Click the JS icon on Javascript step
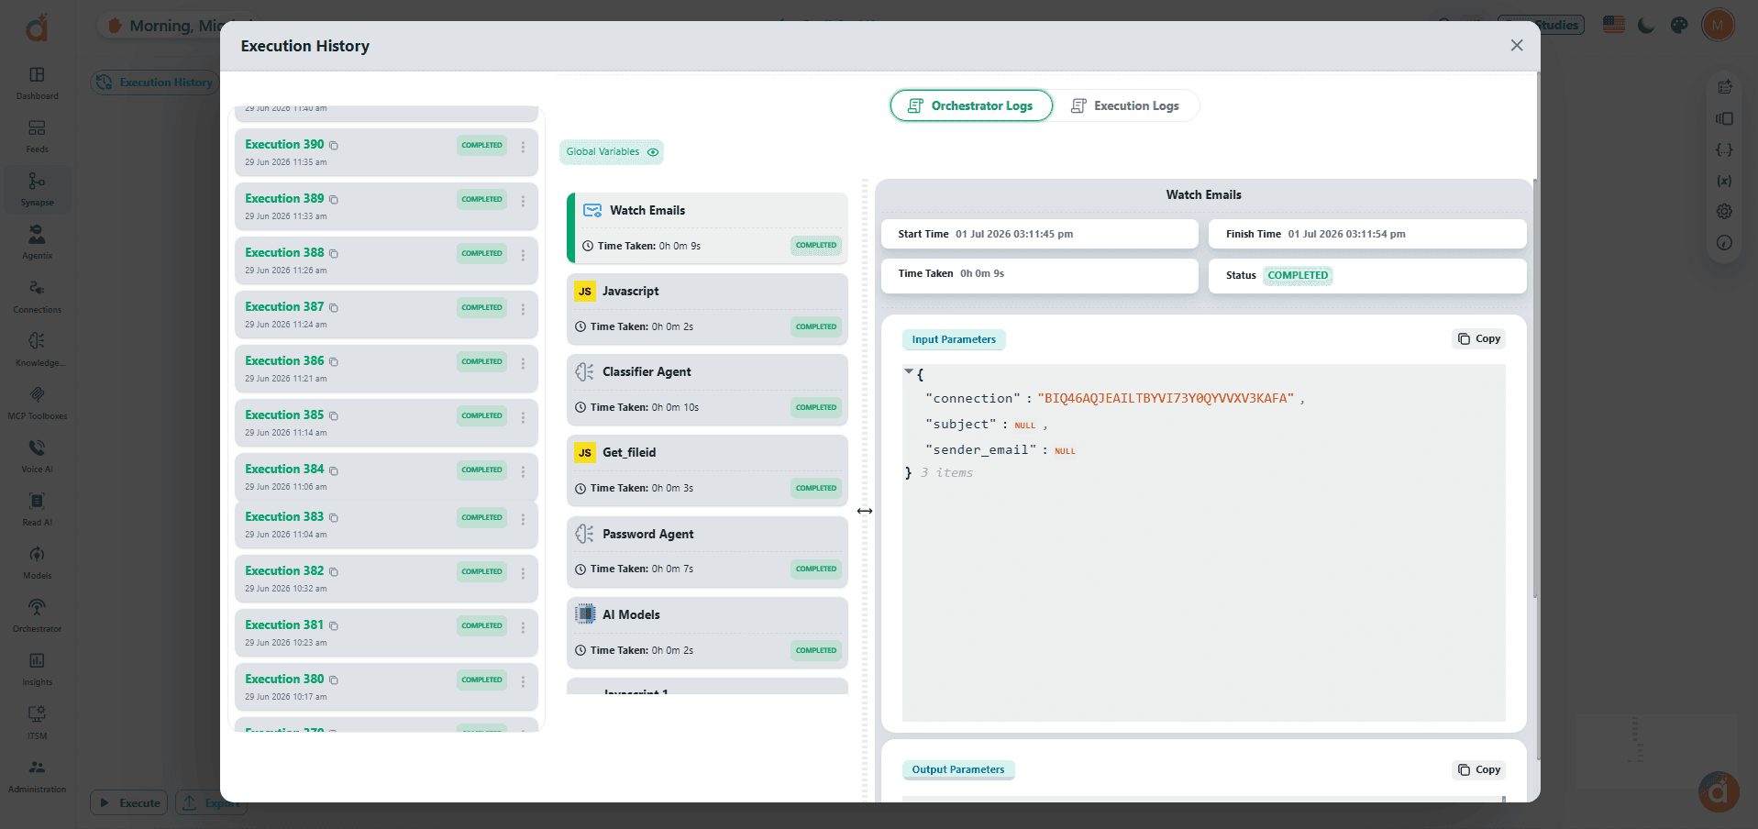 [585, 292]
